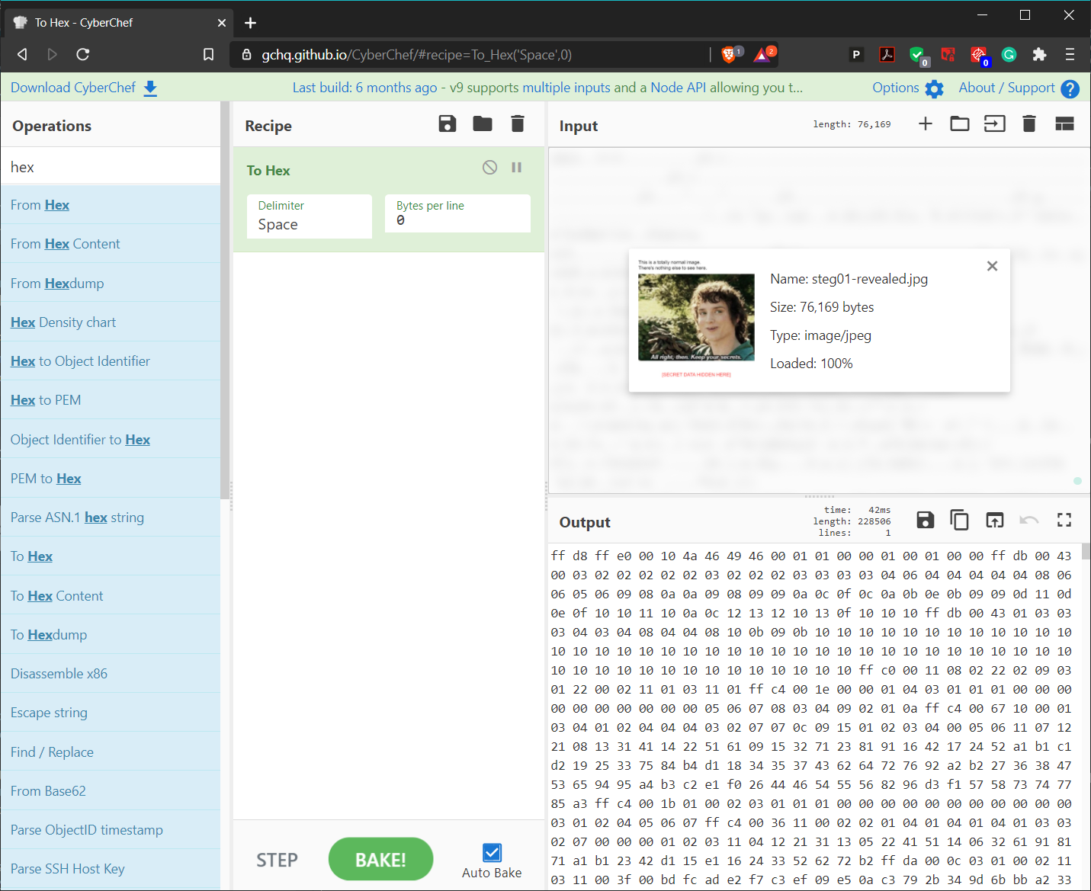The image size is (1091, 891).
Task: Close the file details card
Action: click(992, 266)
